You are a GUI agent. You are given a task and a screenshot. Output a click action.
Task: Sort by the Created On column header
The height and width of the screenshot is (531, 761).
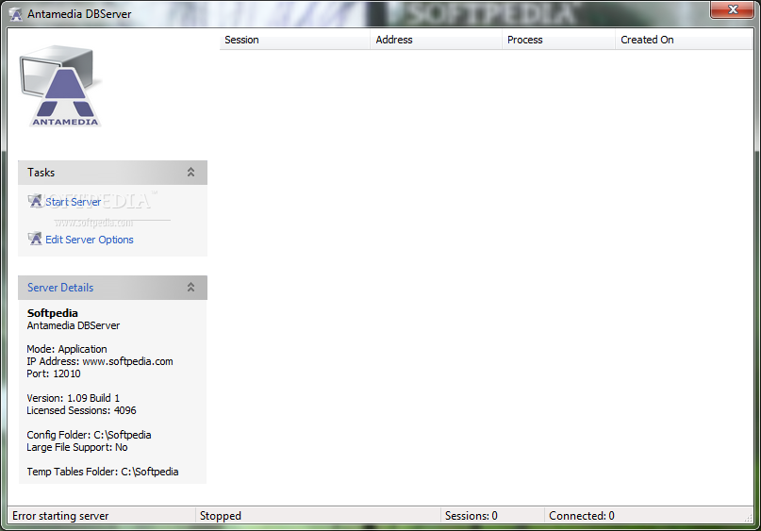click(x=684, y=40)
